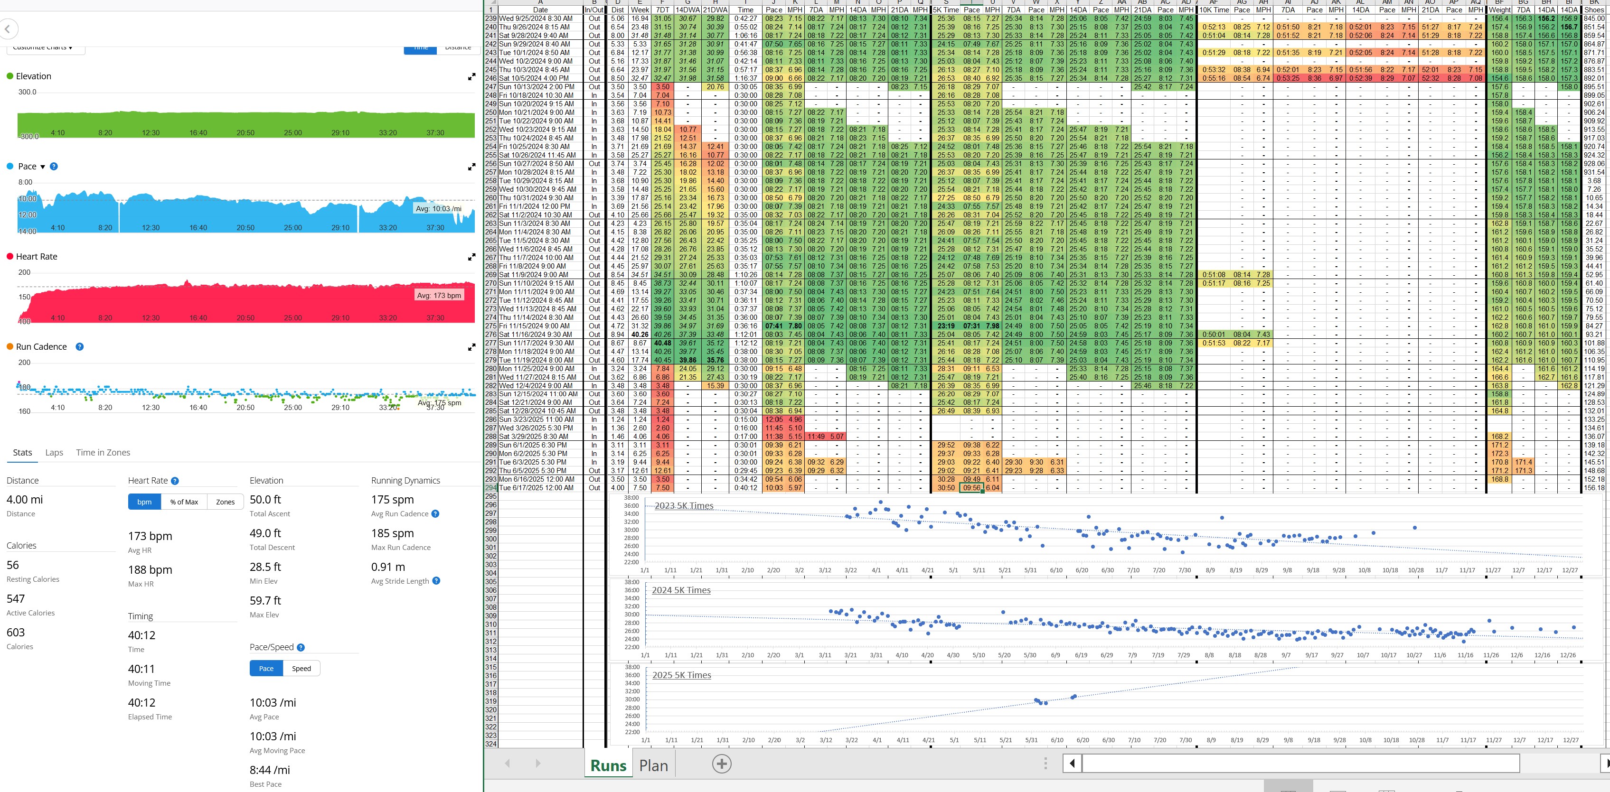Screen dimensions: 1610x792
Task: Switch heart rate view to % of Max
Action: coord(184,502)
